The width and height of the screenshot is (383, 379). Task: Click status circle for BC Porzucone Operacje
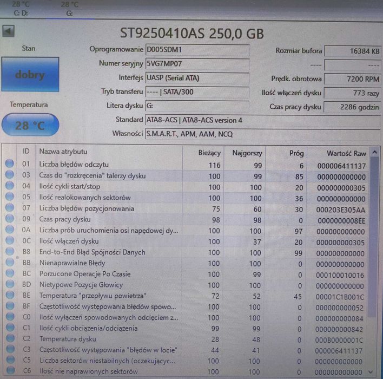click(x=10, y=273)
